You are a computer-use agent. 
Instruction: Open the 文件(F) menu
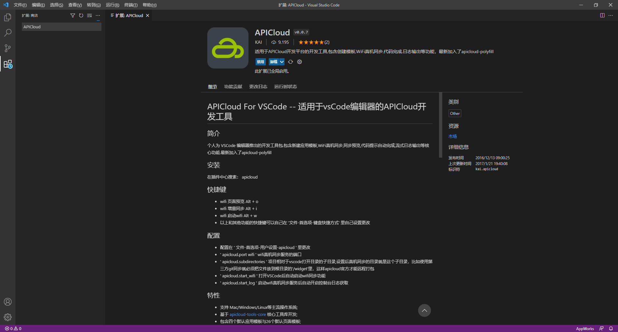click(x=20, y=5)
